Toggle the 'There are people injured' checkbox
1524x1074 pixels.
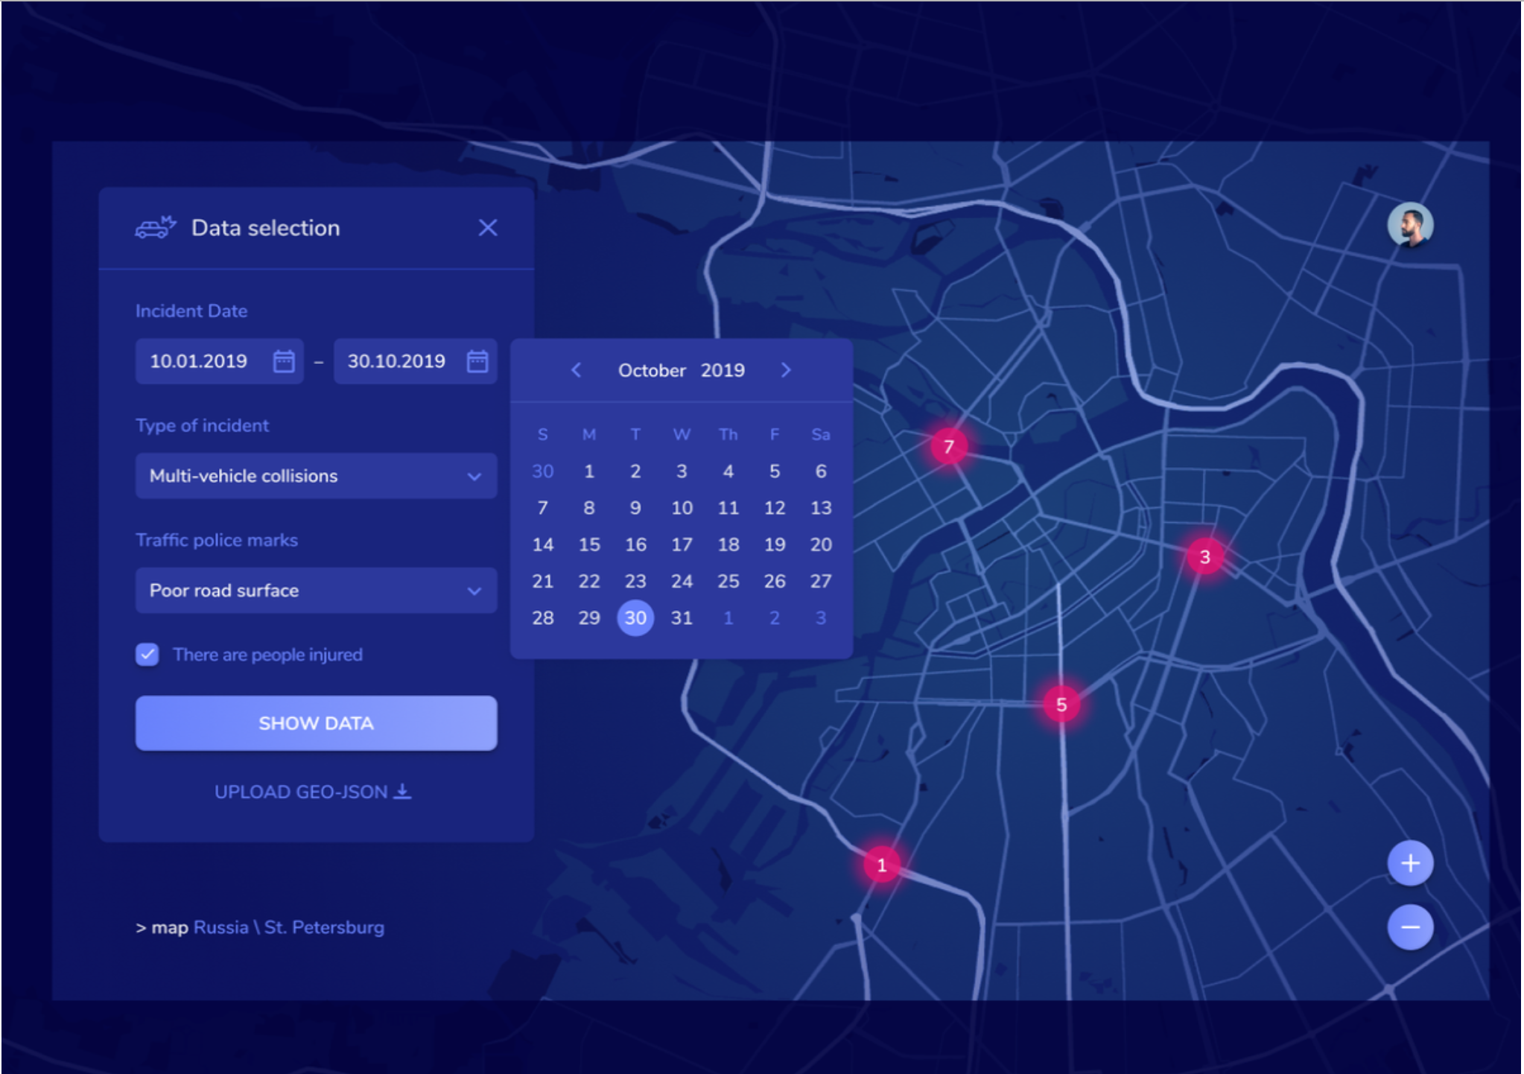(147, 655)
